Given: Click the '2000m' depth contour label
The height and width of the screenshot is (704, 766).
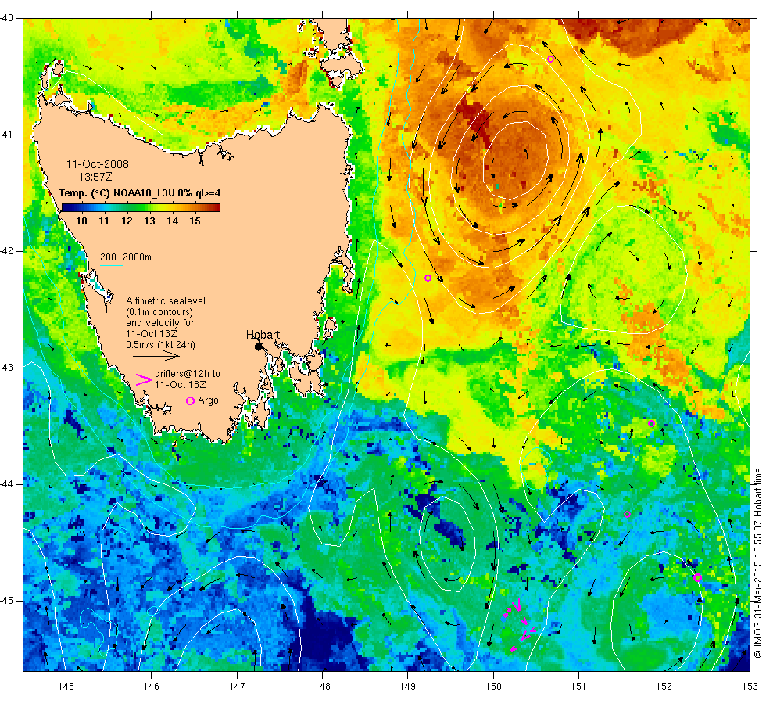Looking at the screenshot, I should click(x=138, y=257).
